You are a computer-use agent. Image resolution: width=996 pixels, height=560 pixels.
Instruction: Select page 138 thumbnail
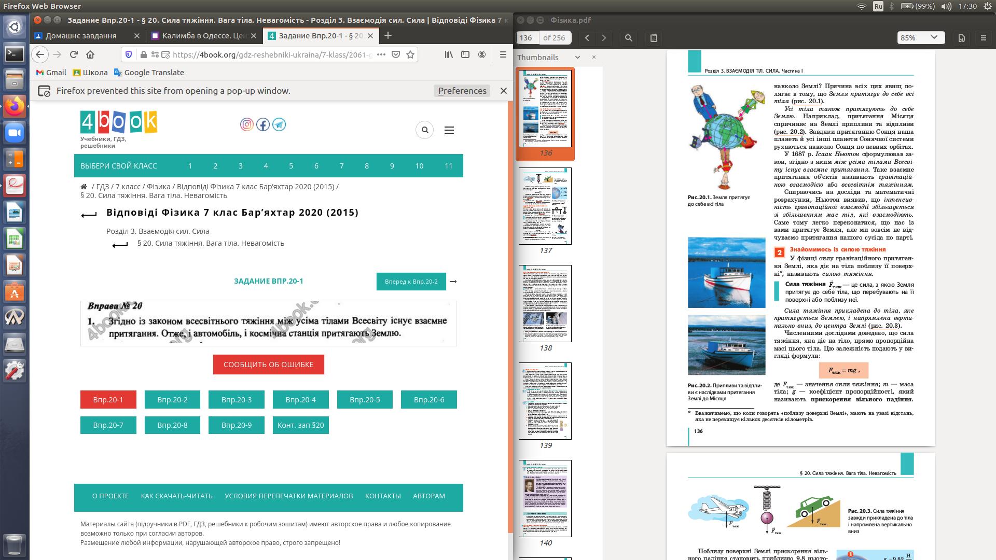pos(545,304)
